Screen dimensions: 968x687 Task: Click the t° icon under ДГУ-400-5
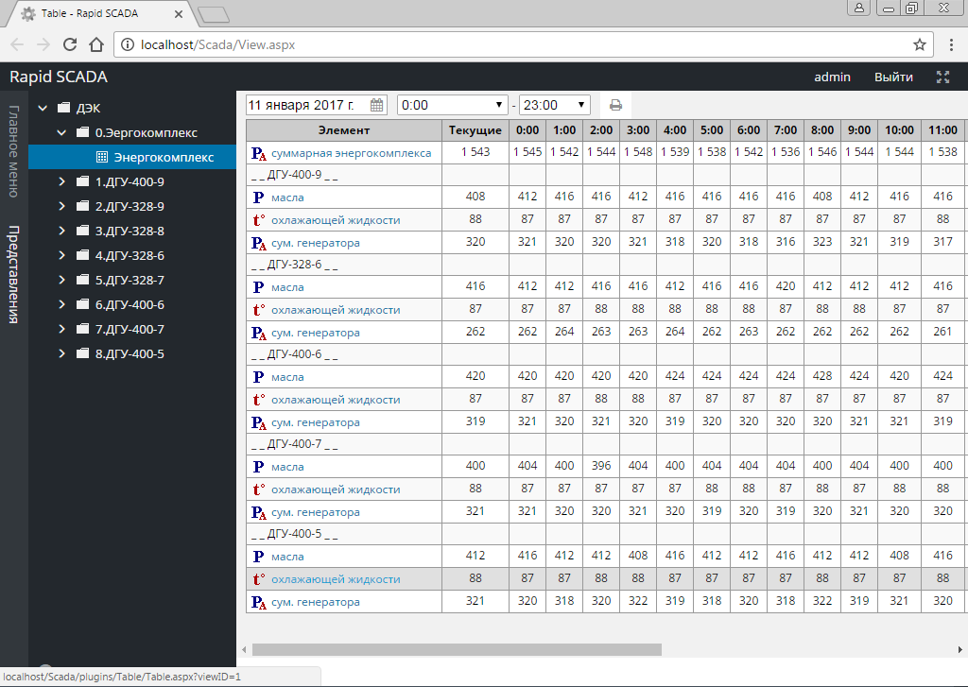pos(259,579)
